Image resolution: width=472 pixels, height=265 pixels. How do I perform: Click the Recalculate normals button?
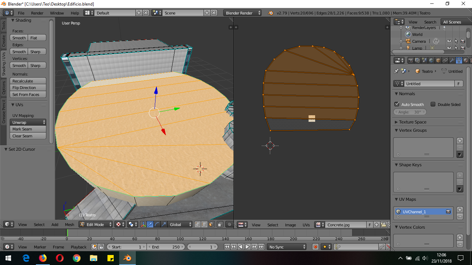(28, 81)
